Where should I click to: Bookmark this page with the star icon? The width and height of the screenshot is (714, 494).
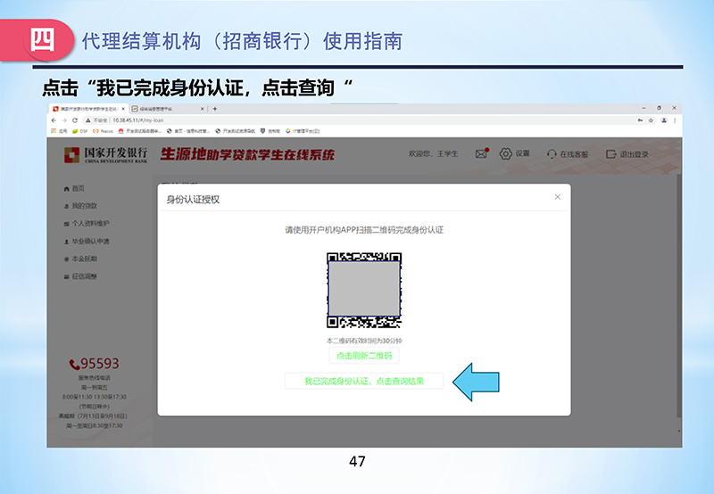[x=652, y=120]
